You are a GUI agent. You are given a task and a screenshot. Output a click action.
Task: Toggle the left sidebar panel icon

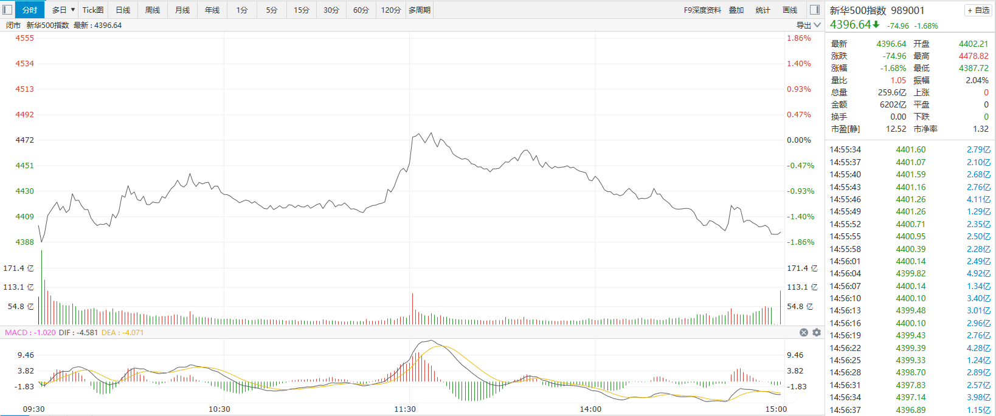click(7, 10)
